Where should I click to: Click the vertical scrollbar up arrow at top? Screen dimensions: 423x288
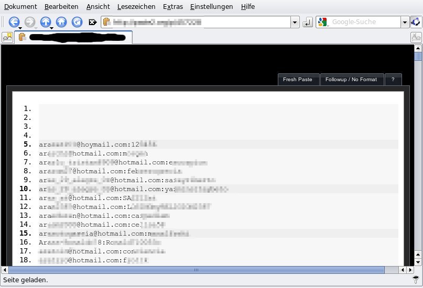(418, 49)
